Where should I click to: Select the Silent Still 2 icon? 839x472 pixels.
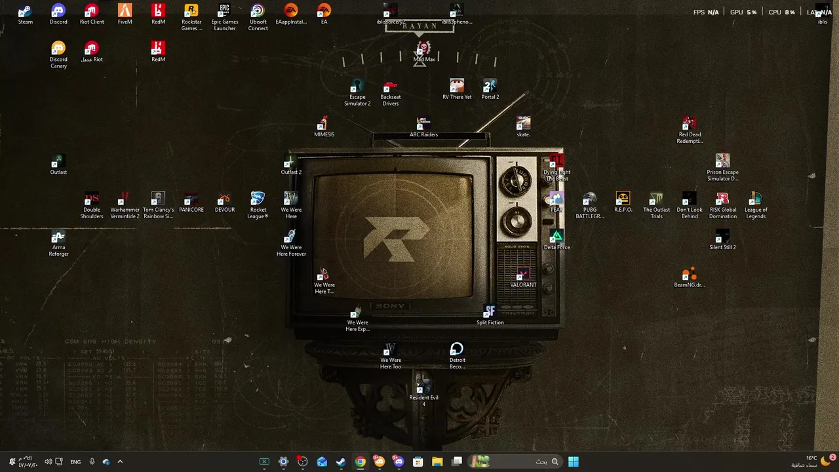tap(722, 240)
